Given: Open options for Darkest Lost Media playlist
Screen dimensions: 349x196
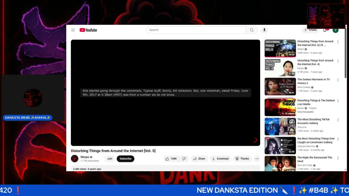Looking at the screenshot, I should coord(338,101).
